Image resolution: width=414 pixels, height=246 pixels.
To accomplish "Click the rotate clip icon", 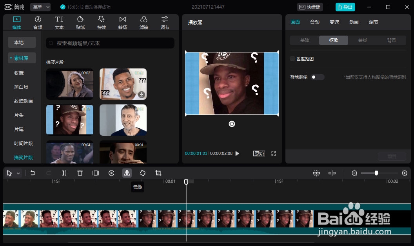I will (143, 173).
